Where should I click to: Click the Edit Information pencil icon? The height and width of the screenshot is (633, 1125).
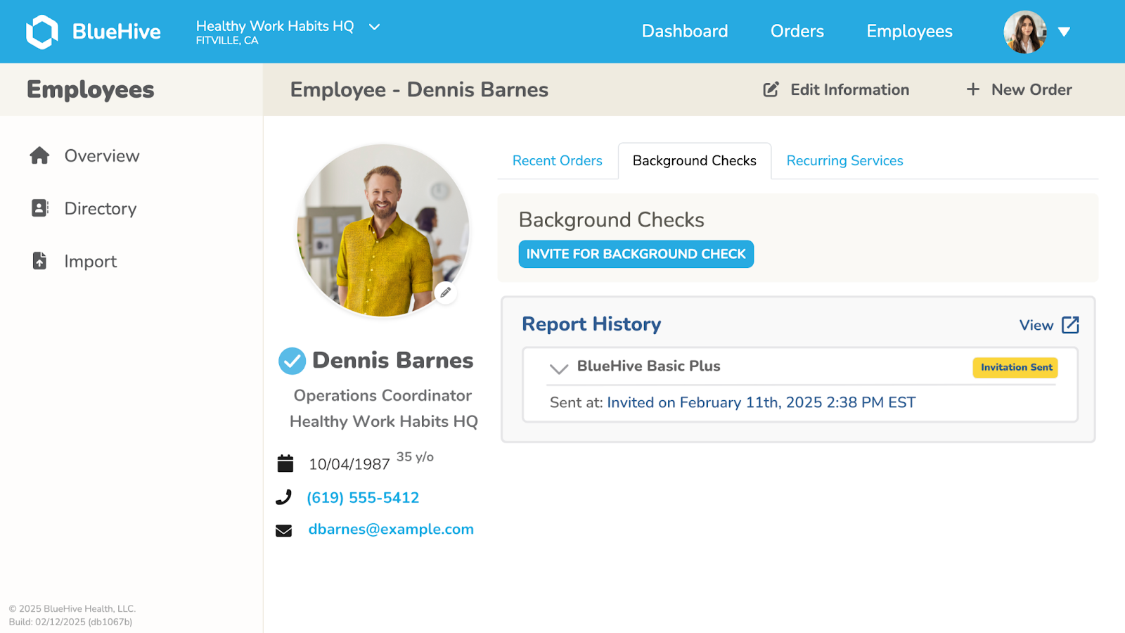(x=771, y=89)
